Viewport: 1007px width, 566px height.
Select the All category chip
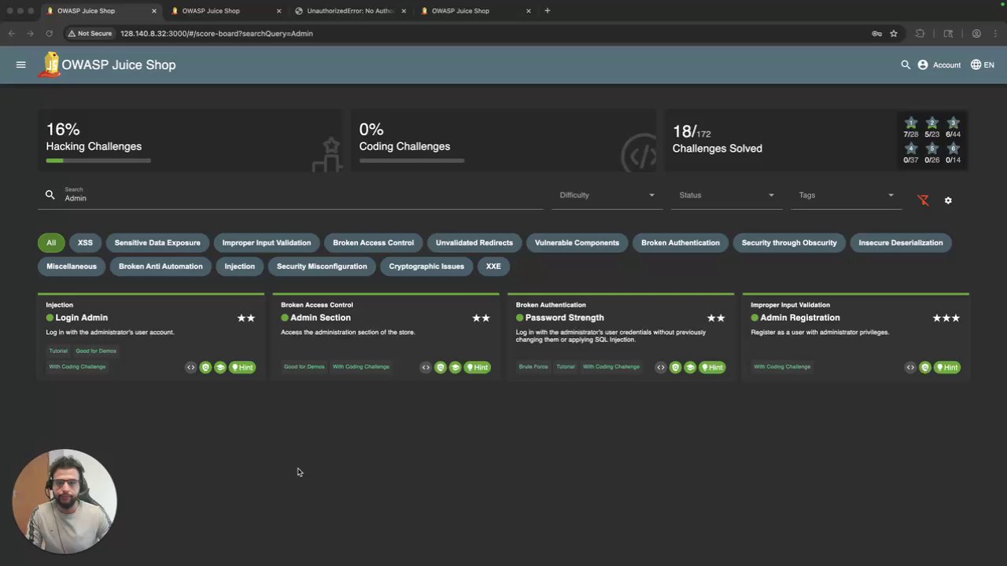[51, 243]
